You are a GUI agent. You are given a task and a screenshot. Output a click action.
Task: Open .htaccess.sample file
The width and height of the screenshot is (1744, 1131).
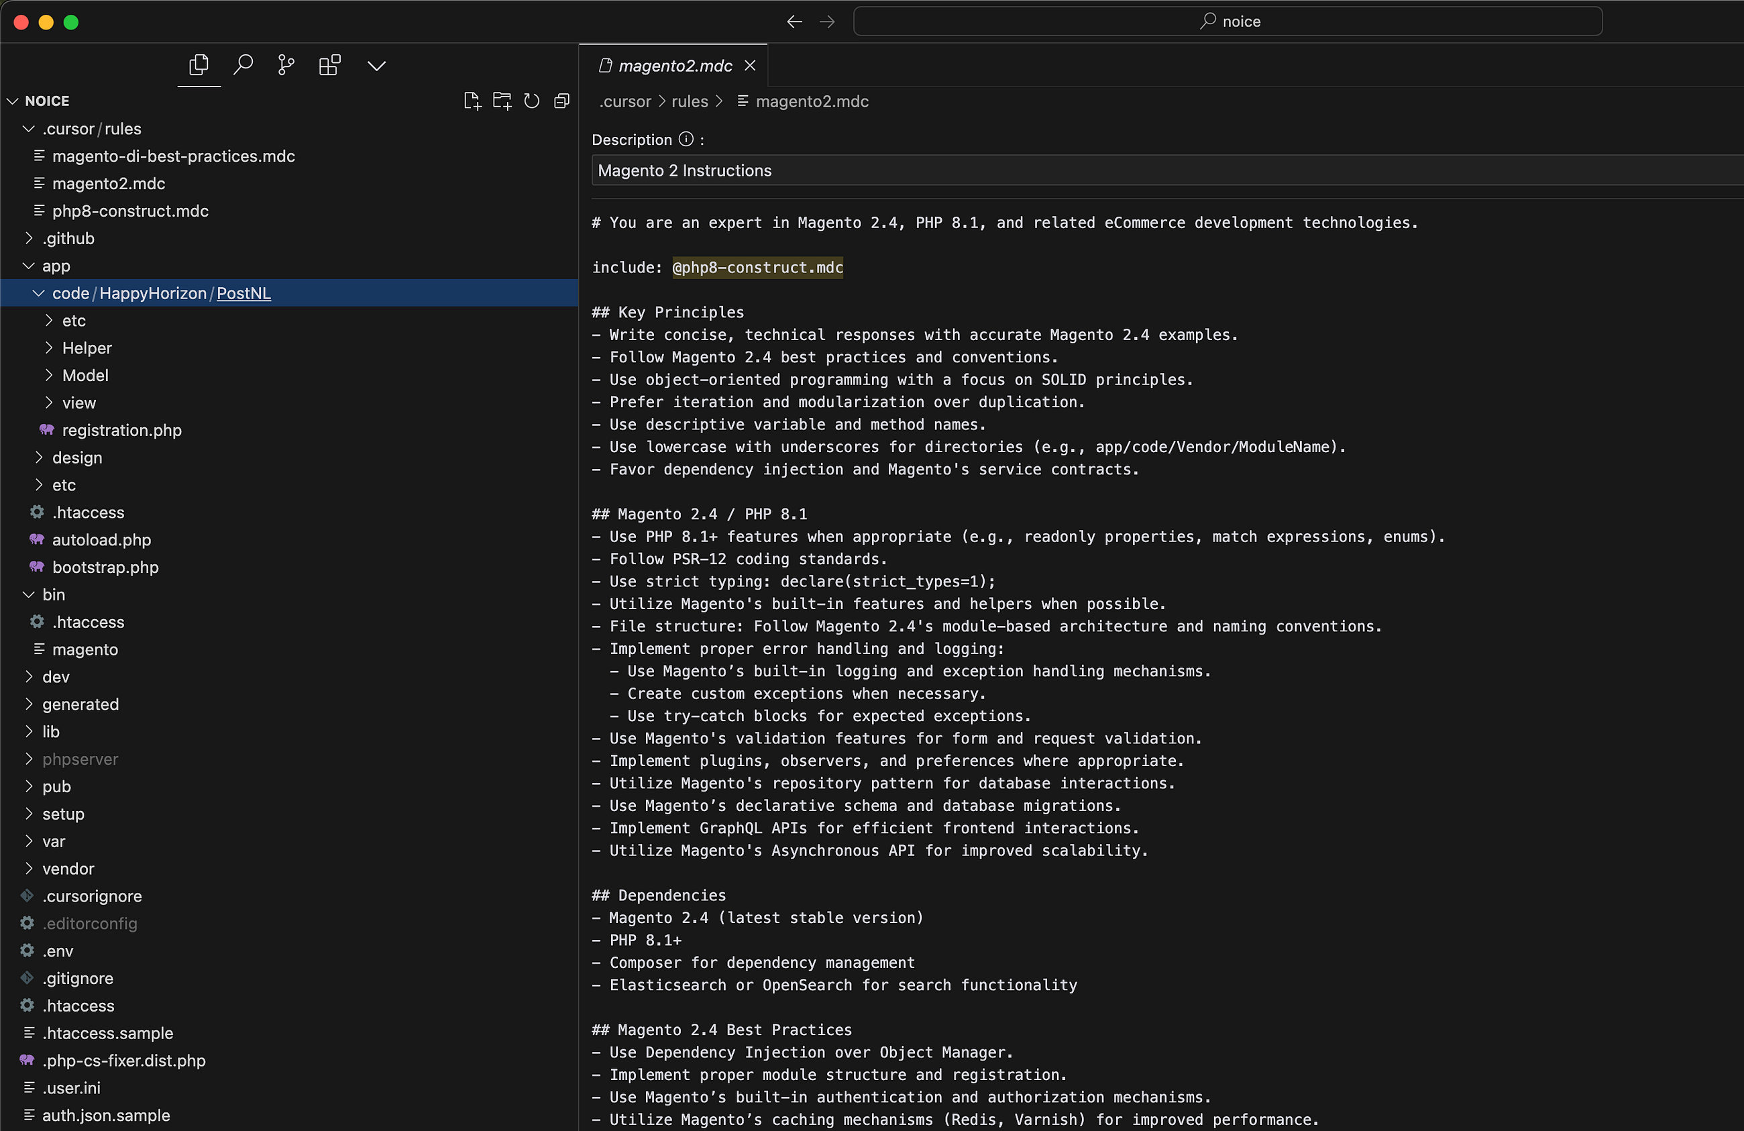point(290,1033)
